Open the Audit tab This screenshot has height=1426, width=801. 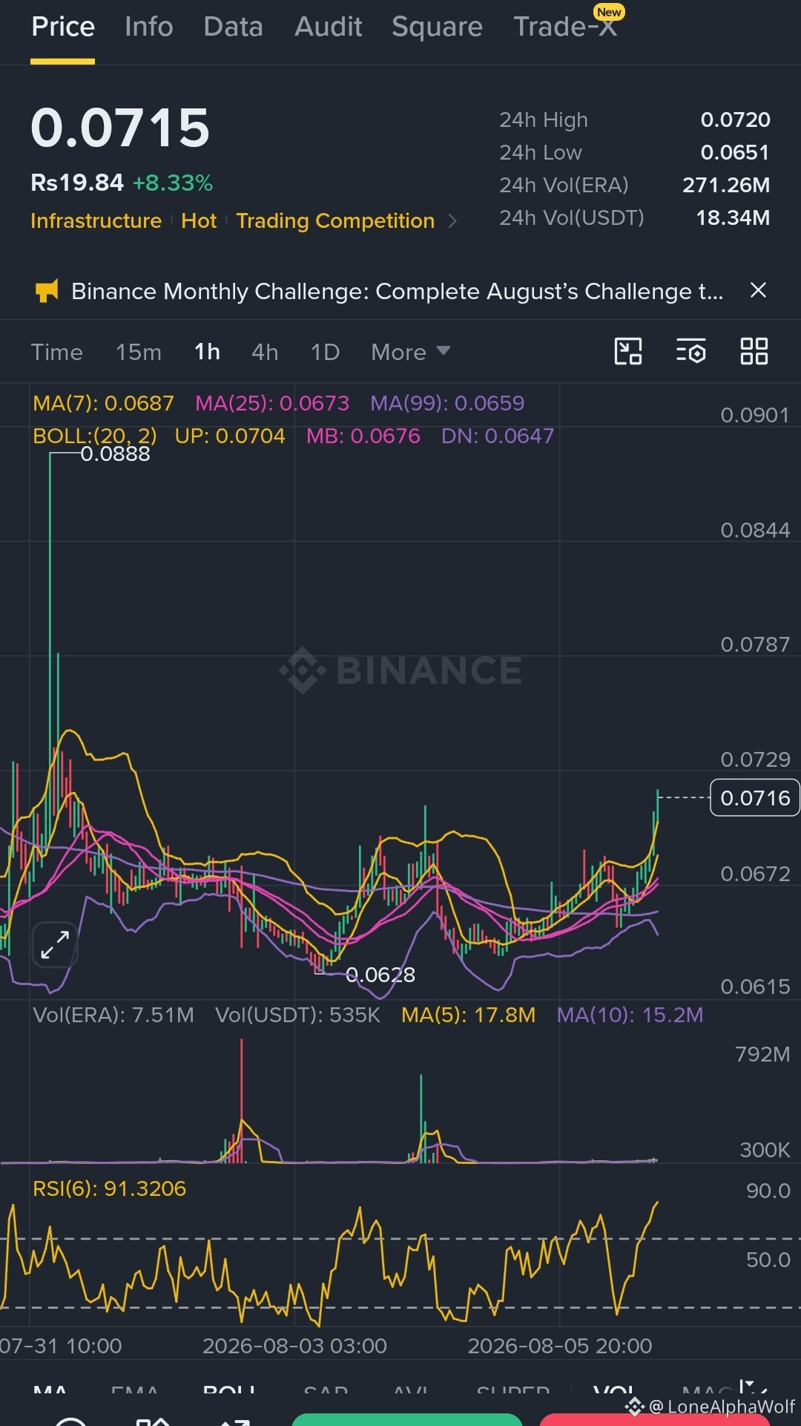(x=328, y=27)
